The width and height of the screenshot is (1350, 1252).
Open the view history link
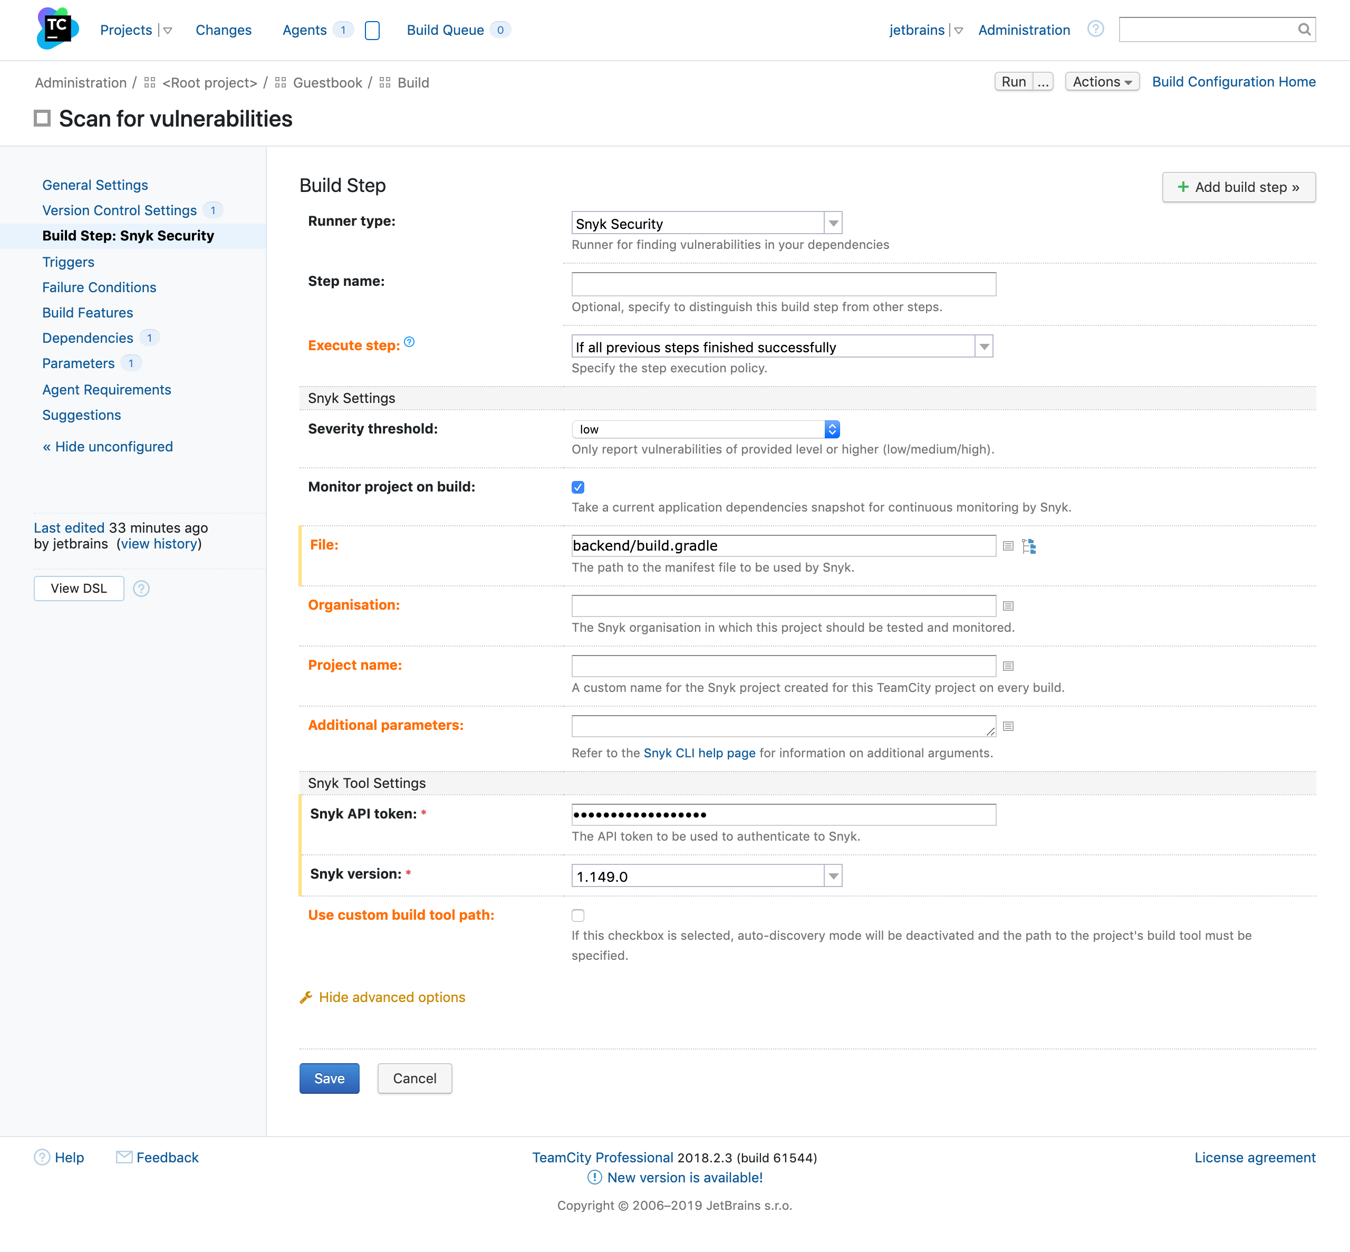[x=159, y=544]
